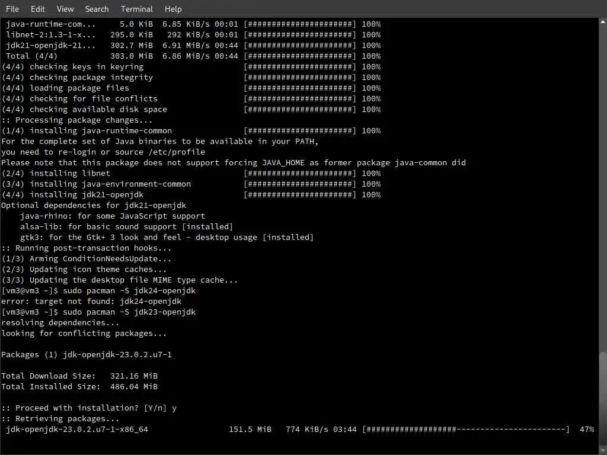Click '(4/4) checking package integrity' line
607x455 pixels.
click(x=191, y=78)
